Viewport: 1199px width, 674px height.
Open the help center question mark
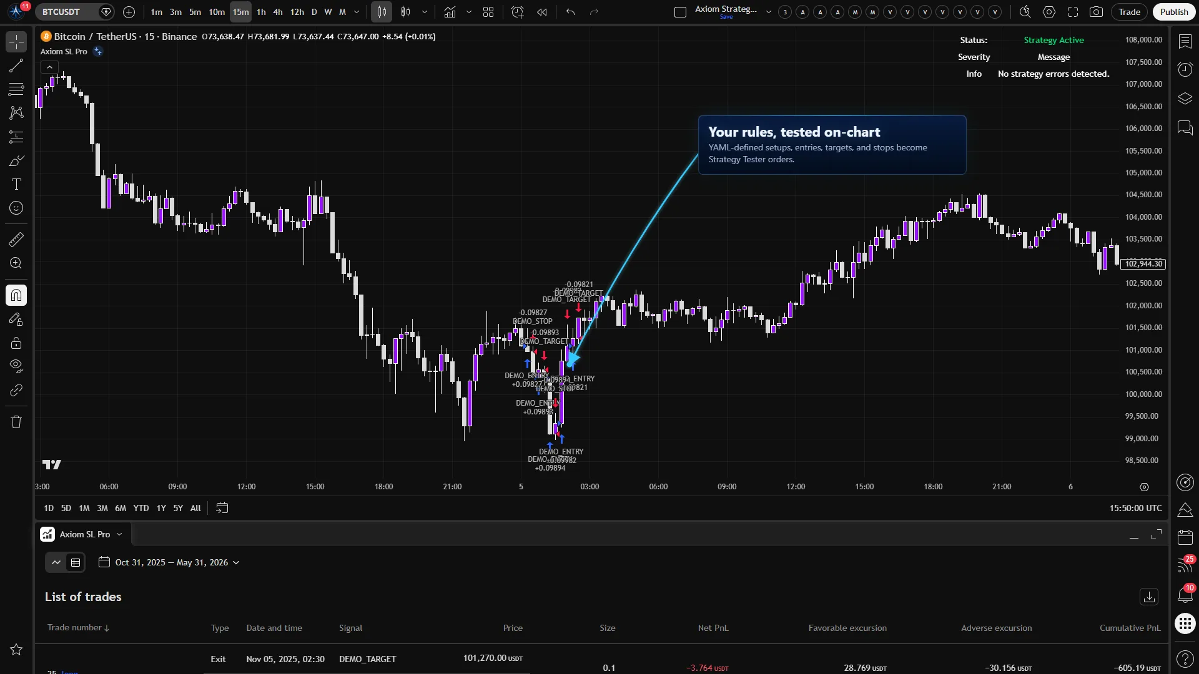click(x=1185, y=658)
